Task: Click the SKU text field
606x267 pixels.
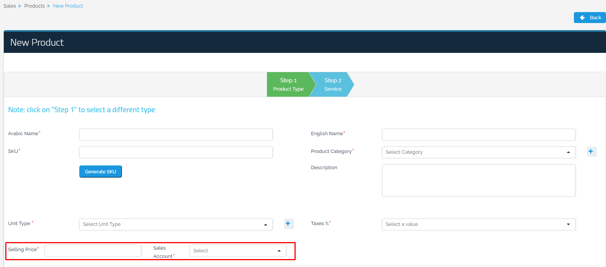Action: 176,152
